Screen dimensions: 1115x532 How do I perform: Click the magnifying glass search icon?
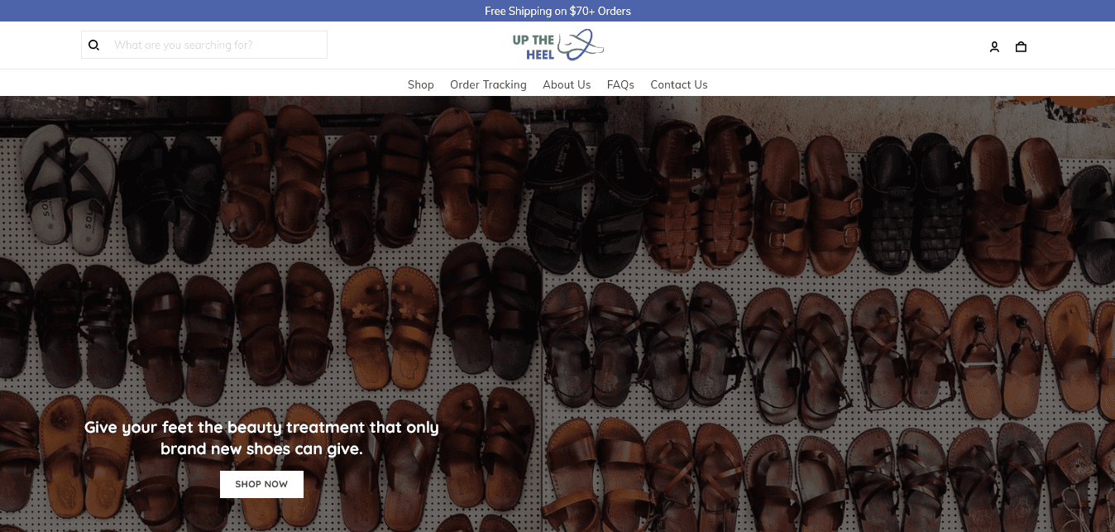pyautogui.click(x=94, y=46)
